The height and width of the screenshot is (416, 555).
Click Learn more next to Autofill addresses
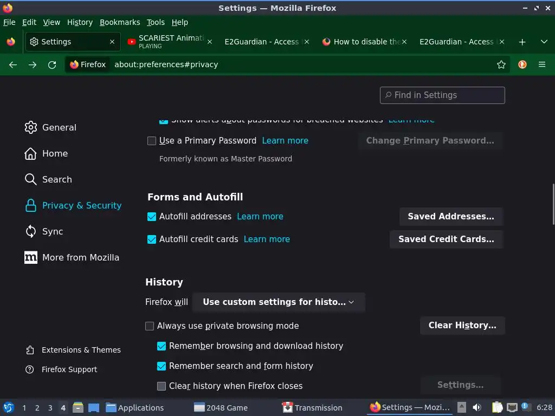pos(260,217)
